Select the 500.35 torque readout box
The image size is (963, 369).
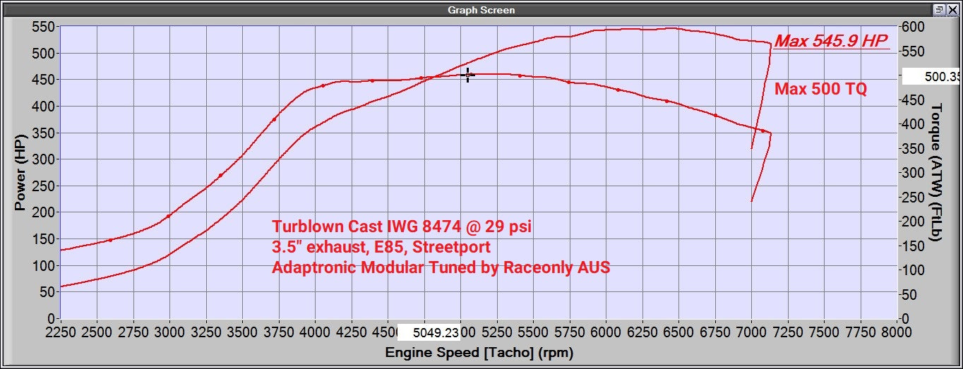pyautogui.click(x=933, y=76)
